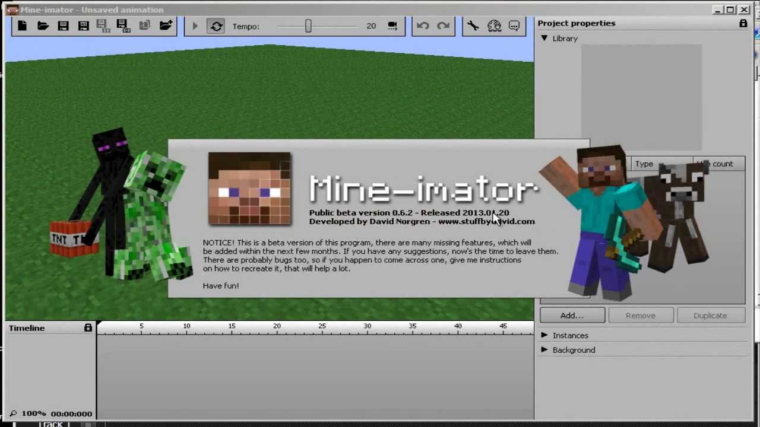The width and height of the screenshot is (760, 427).
Task: Toggle the Timeline lock icon
Action: pyautogui.click(x=88, y=327)
